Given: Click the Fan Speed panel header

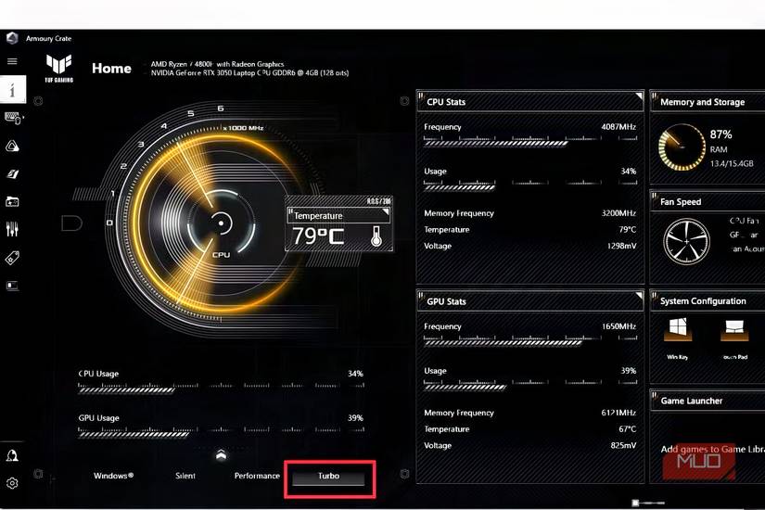Looking at the screenshot, I should (x=708, y=201).
